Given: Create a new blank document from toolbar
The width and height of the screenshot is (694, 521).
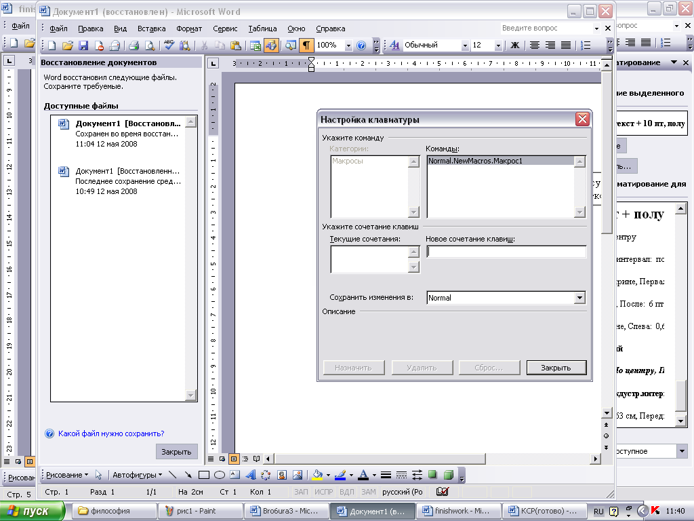Looking at the screenshot, I should (x=52, y=45).
